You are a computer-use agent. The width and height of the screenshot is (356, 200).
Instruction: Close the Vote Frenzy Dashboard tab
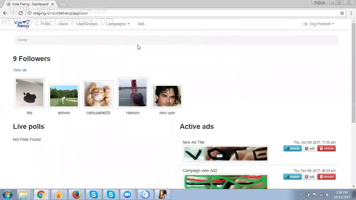pyautogui.click(x=52, y=4)
